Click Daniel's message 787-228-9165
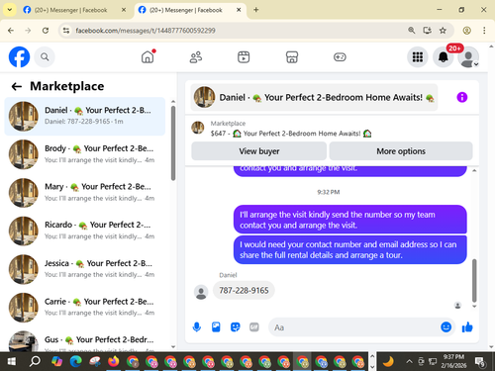Screen dimensions: 495x371 pyautogui.click(x=244, y=291)
